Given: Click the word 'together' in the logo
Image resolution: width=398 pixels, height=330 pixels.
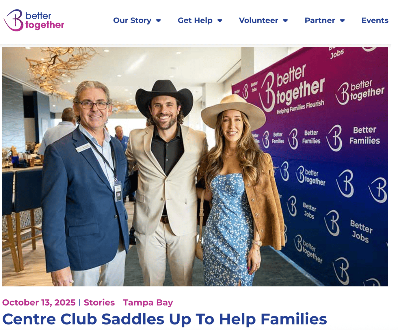Looking at the screenshot, I should tap(45, 25).
